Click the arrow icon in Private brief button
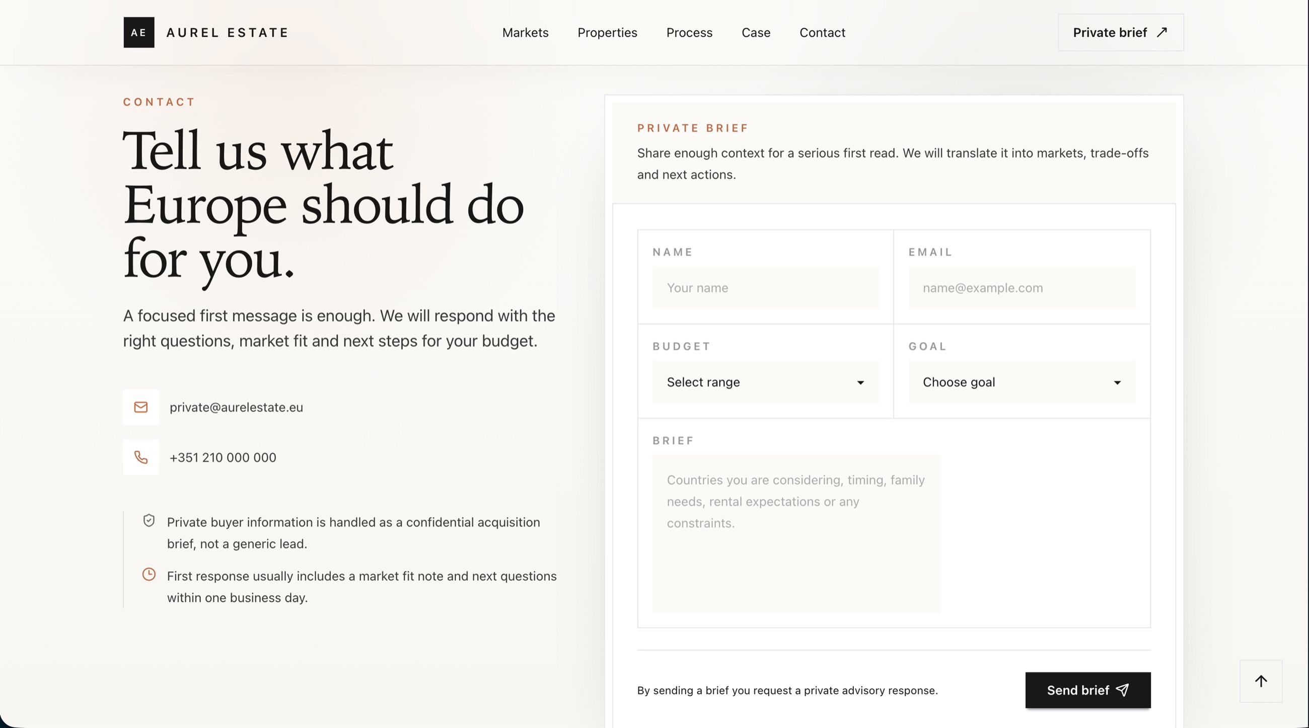This screenshot has height=728, width=1309. point(1161,33)
